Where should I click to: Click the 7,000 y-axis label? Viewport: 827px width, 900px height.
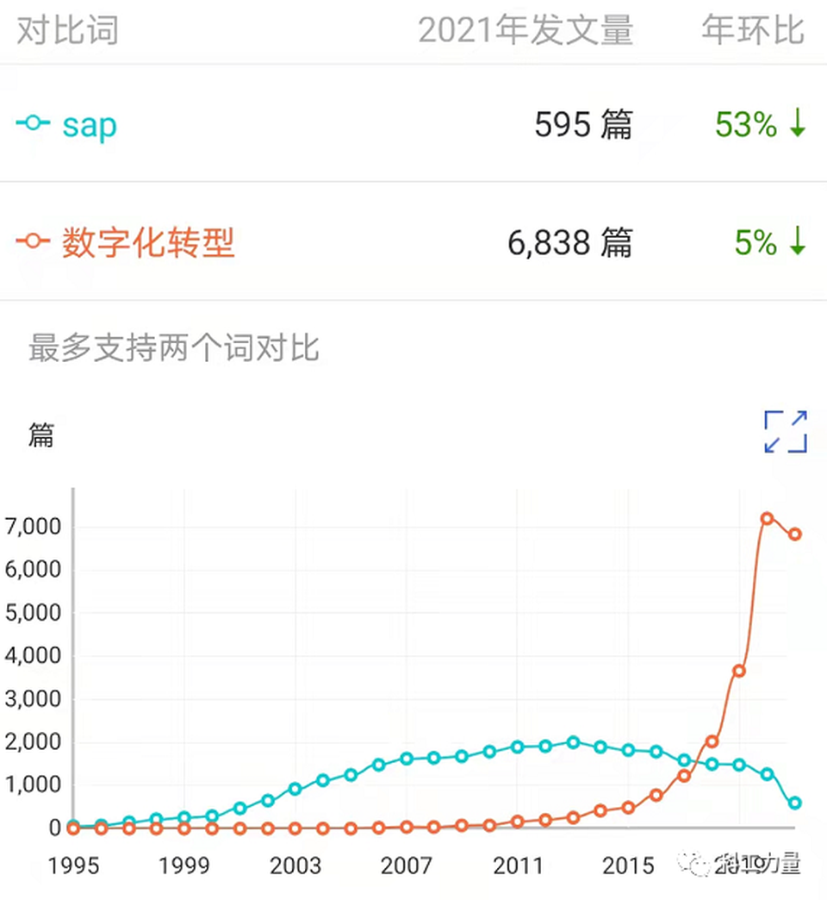click(33, 527)
